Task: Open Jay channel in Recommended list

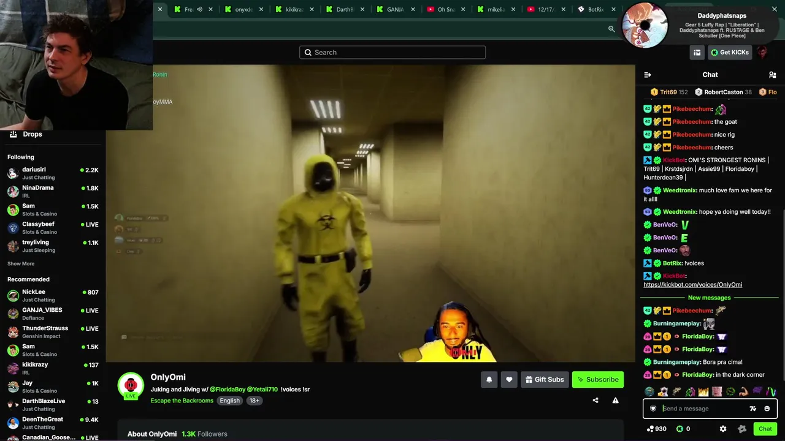Action: pos(53,386)
